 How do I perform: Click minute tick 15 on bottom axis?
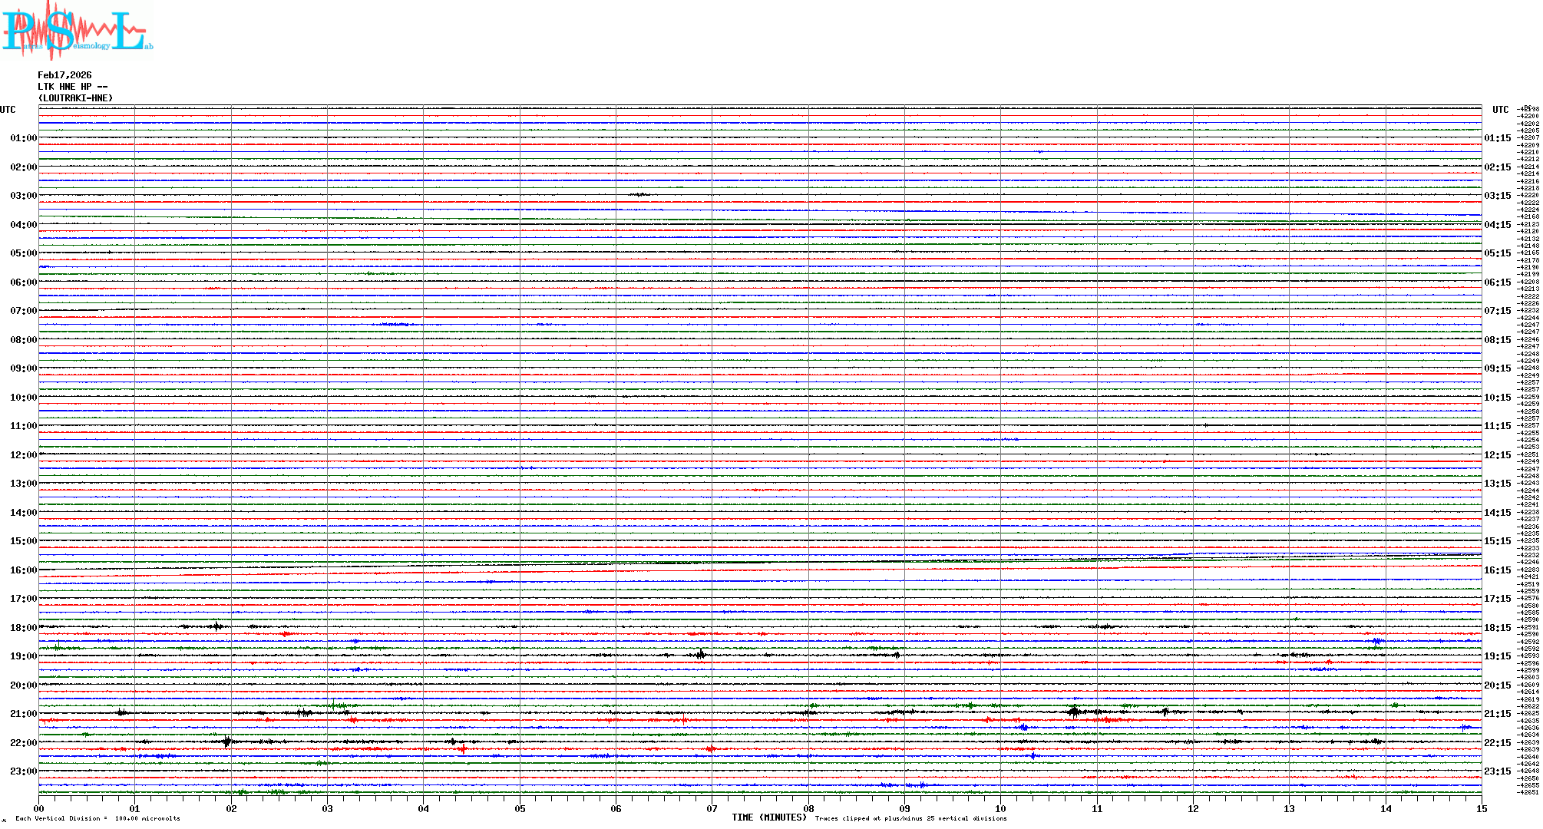click(1481, 808)
